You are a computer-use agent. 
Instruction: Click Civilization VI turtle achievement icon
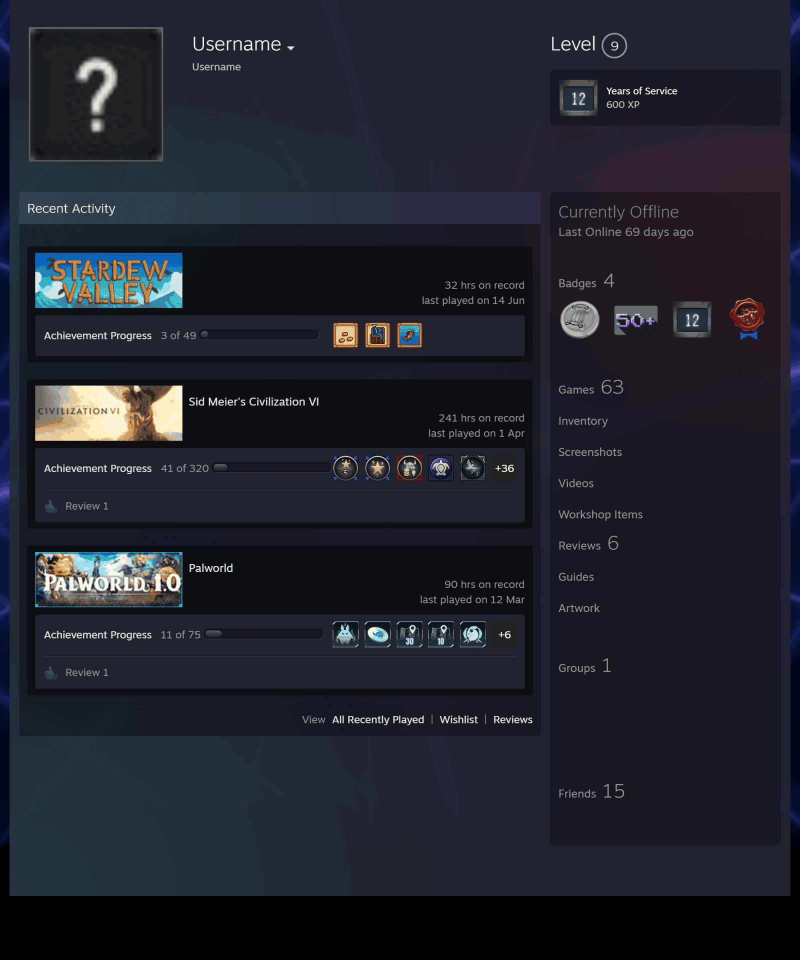[x=441, y=468]
